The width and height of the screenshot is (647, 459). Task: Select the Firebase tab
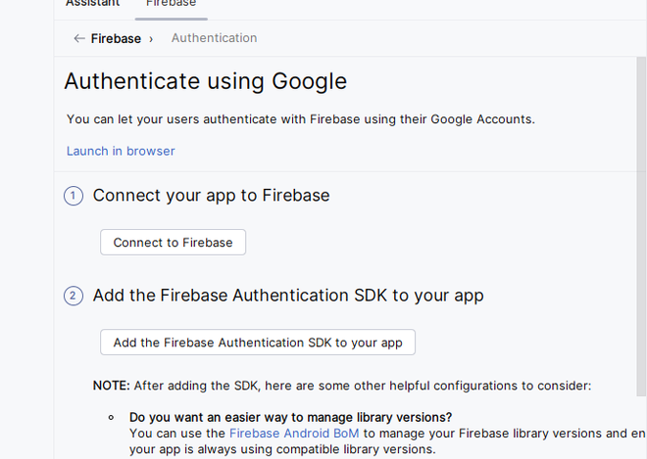click(x=171, y=4)
